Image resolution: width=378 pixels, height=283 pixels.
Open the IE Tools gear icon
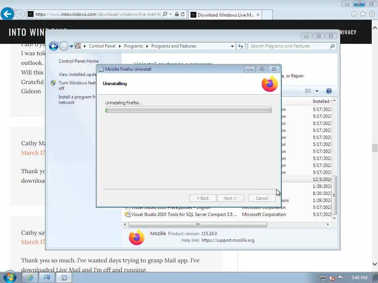click(372, 14)
